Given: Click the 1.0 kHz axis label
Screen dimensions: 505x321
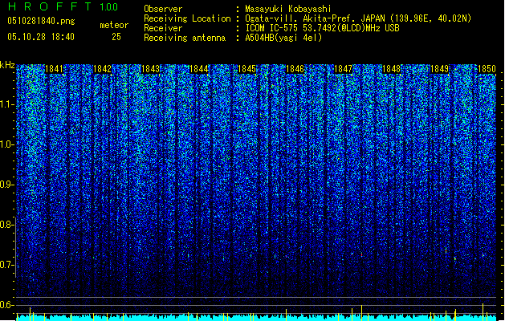Looking at the screenshot, I should tap(6, 144).
